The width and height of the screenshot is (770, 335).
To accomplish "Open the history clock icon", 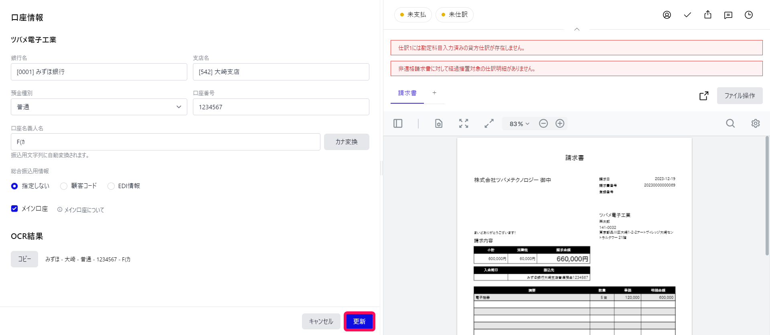I will (749, 15).
